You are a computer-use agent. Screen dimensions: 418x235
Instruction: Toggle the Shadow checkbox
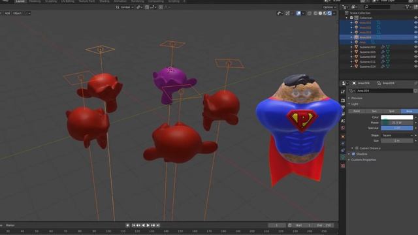353,154
